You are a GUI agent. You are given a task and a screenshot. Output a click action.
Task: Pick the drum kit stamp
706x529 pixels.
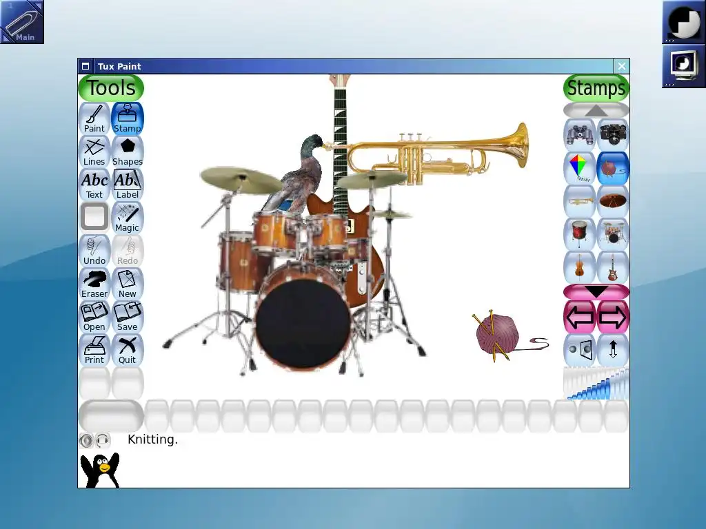[613, 234]
